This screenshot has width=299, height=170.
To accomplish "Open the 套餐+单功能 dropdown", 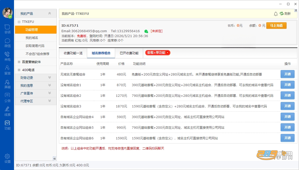I will [x=158, y=53].
